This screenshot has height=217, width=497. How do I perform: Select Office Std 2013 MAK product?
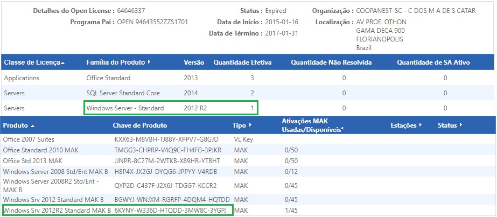33,160
